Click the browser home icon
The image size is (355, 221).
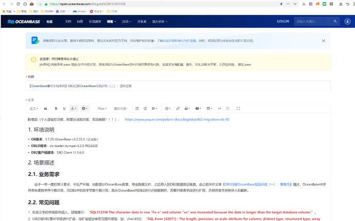tap(25, 4)
